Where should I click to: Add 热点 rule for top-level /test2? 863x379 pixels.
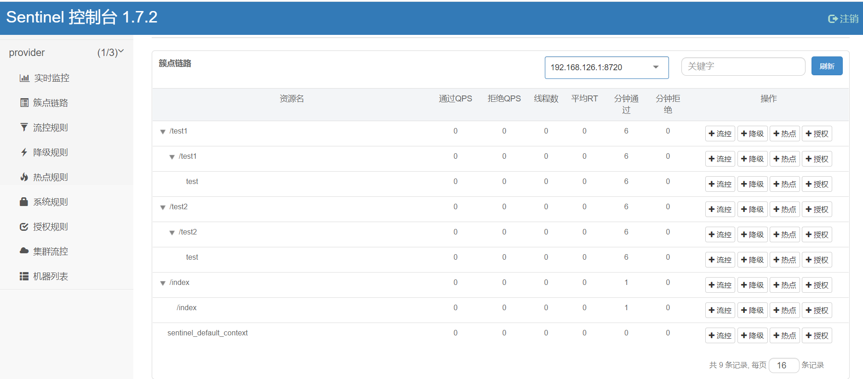tap(784, 209)
